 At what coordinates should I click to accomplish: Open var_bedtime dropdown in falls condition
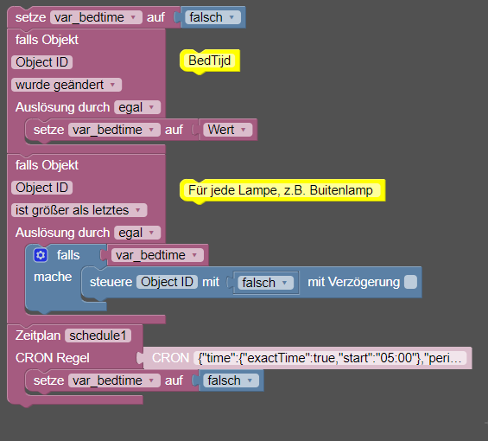(157, 255)
